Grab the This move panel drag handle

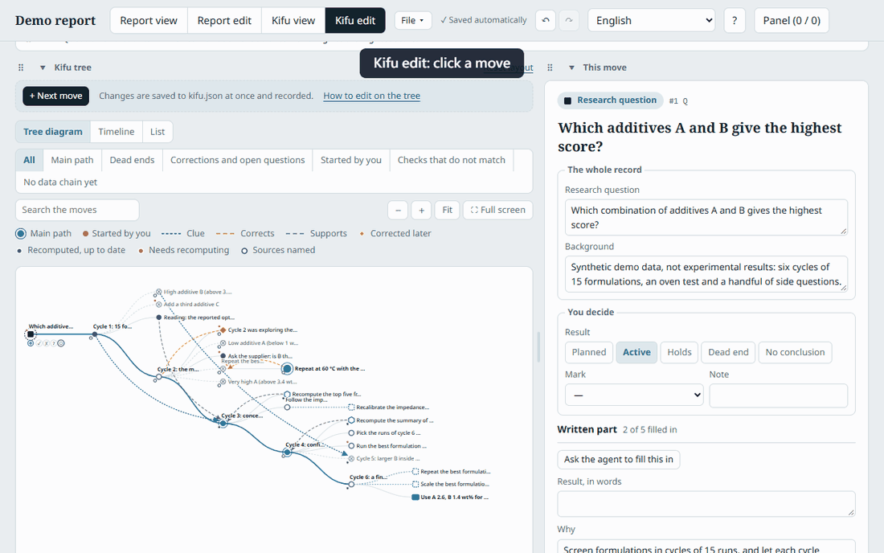[550, 68]
